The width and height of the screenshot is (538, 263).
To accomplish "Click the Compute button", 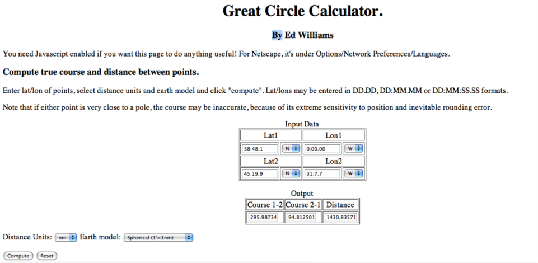I will point(18,256).
